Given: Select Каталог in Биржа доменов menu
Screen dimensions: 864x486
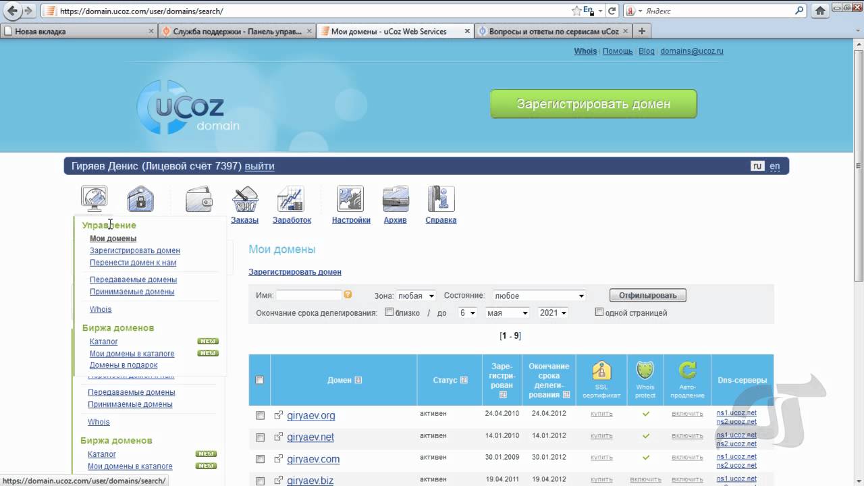Looking at the screenshot, I should 103,342.
